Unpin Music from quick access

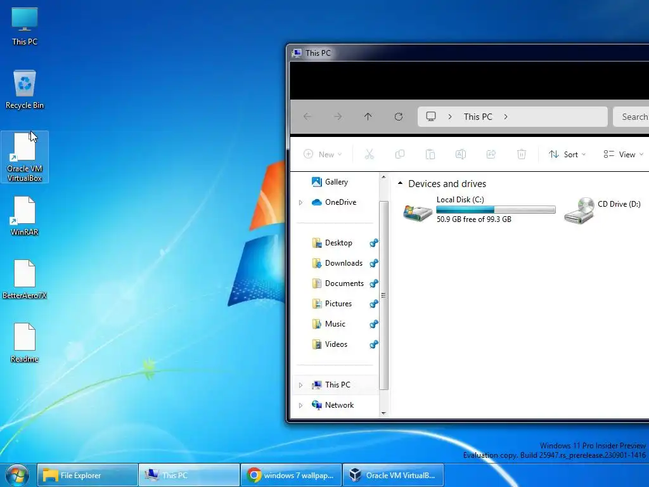click(374, 324)
